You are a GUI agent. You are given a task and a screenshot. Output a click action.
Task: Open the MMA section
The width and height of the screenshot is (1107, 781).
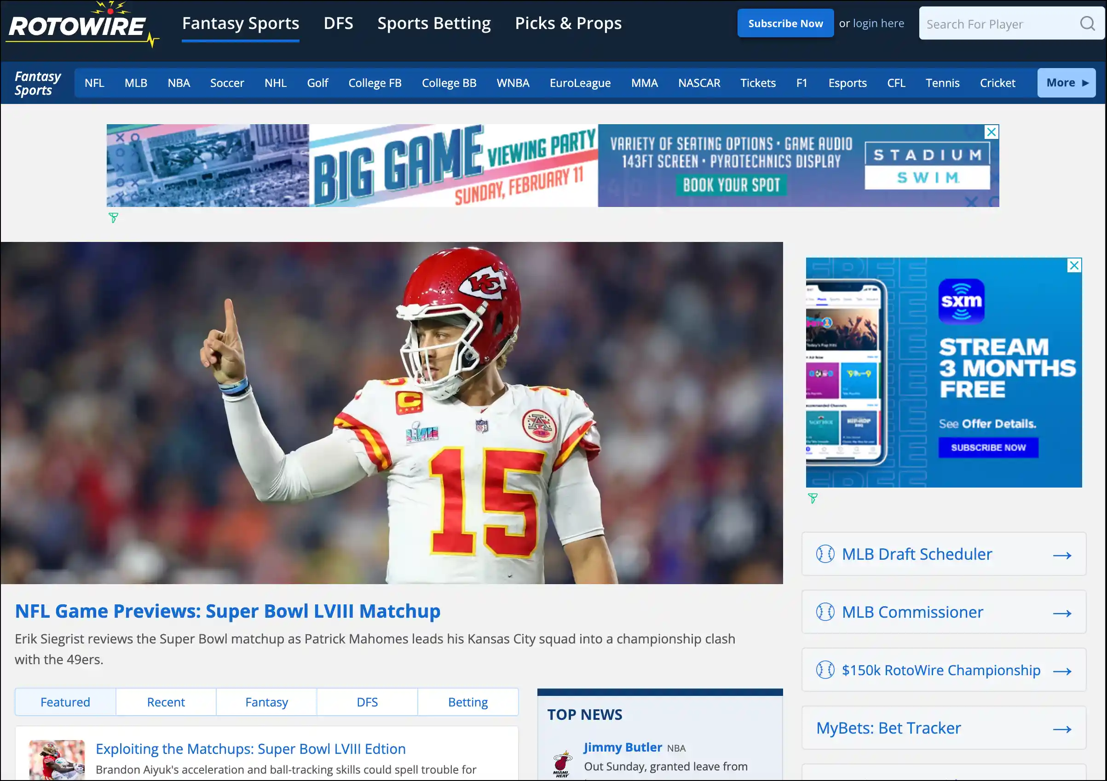coord(644,83)
